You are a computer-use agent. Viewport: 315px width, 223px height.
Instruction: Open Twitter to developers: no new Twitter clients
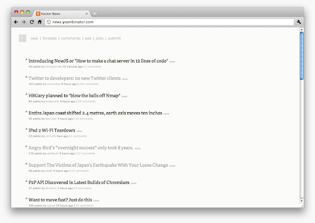tap(74, 78)
